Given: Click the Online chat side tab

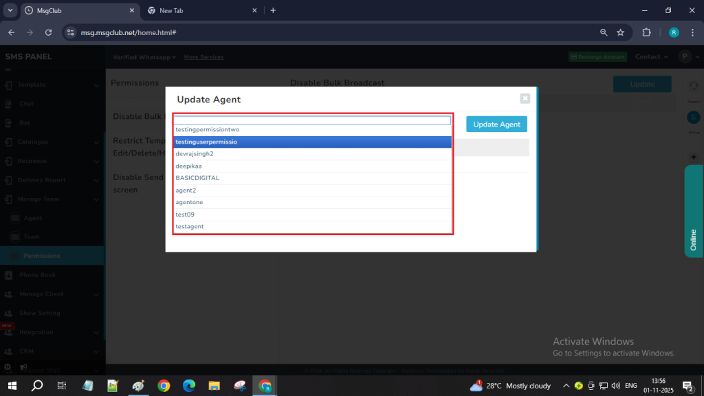Looking at the screenshot, I should (693, 211).
